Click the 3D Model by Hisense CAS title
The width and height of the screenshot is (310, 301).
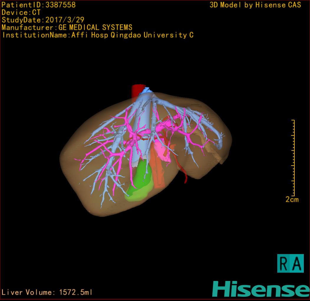pyautogui.click(x=255, y=5)
